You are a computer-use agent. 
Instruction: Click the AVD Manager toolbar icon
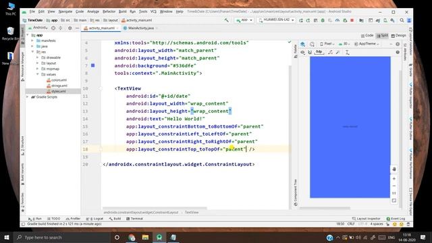(385, 20)
